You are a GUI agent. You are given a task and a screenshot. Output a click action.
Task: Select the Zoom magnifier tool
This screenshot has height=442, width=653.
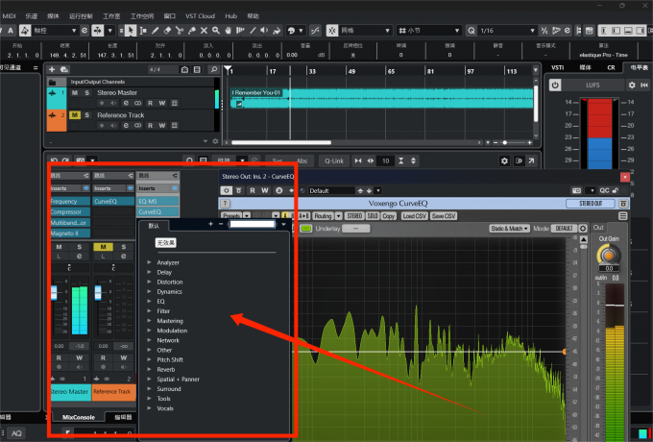[x=216, y=31]
